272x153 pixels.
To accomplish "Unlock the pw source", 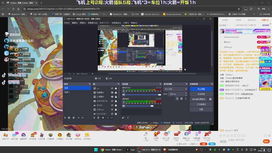I will (x=116, y=88).
